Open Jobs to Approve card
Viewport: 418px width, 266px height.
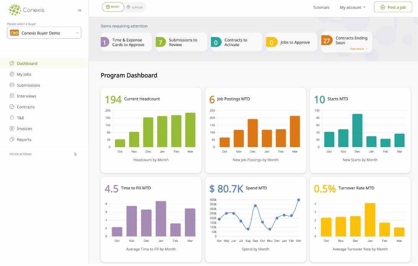tap(291, 42)
